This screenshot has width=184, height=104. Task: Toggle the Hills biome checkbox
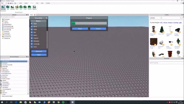coord(32,32)
